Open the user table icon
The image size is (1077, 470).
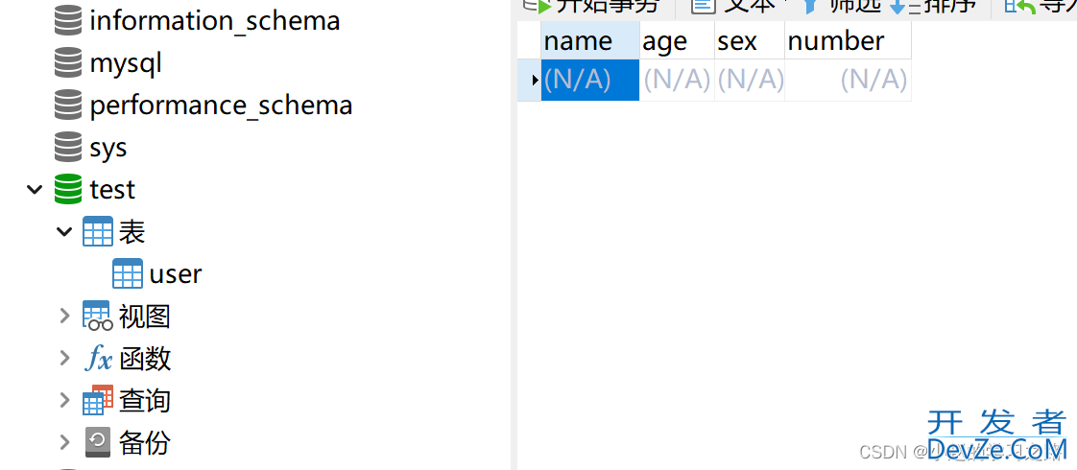[x=128, y=273]
